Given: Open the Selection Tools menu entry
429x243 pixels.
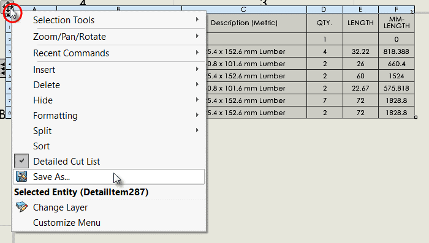Looking at the screenshot, I should click(x=109, y=20).
